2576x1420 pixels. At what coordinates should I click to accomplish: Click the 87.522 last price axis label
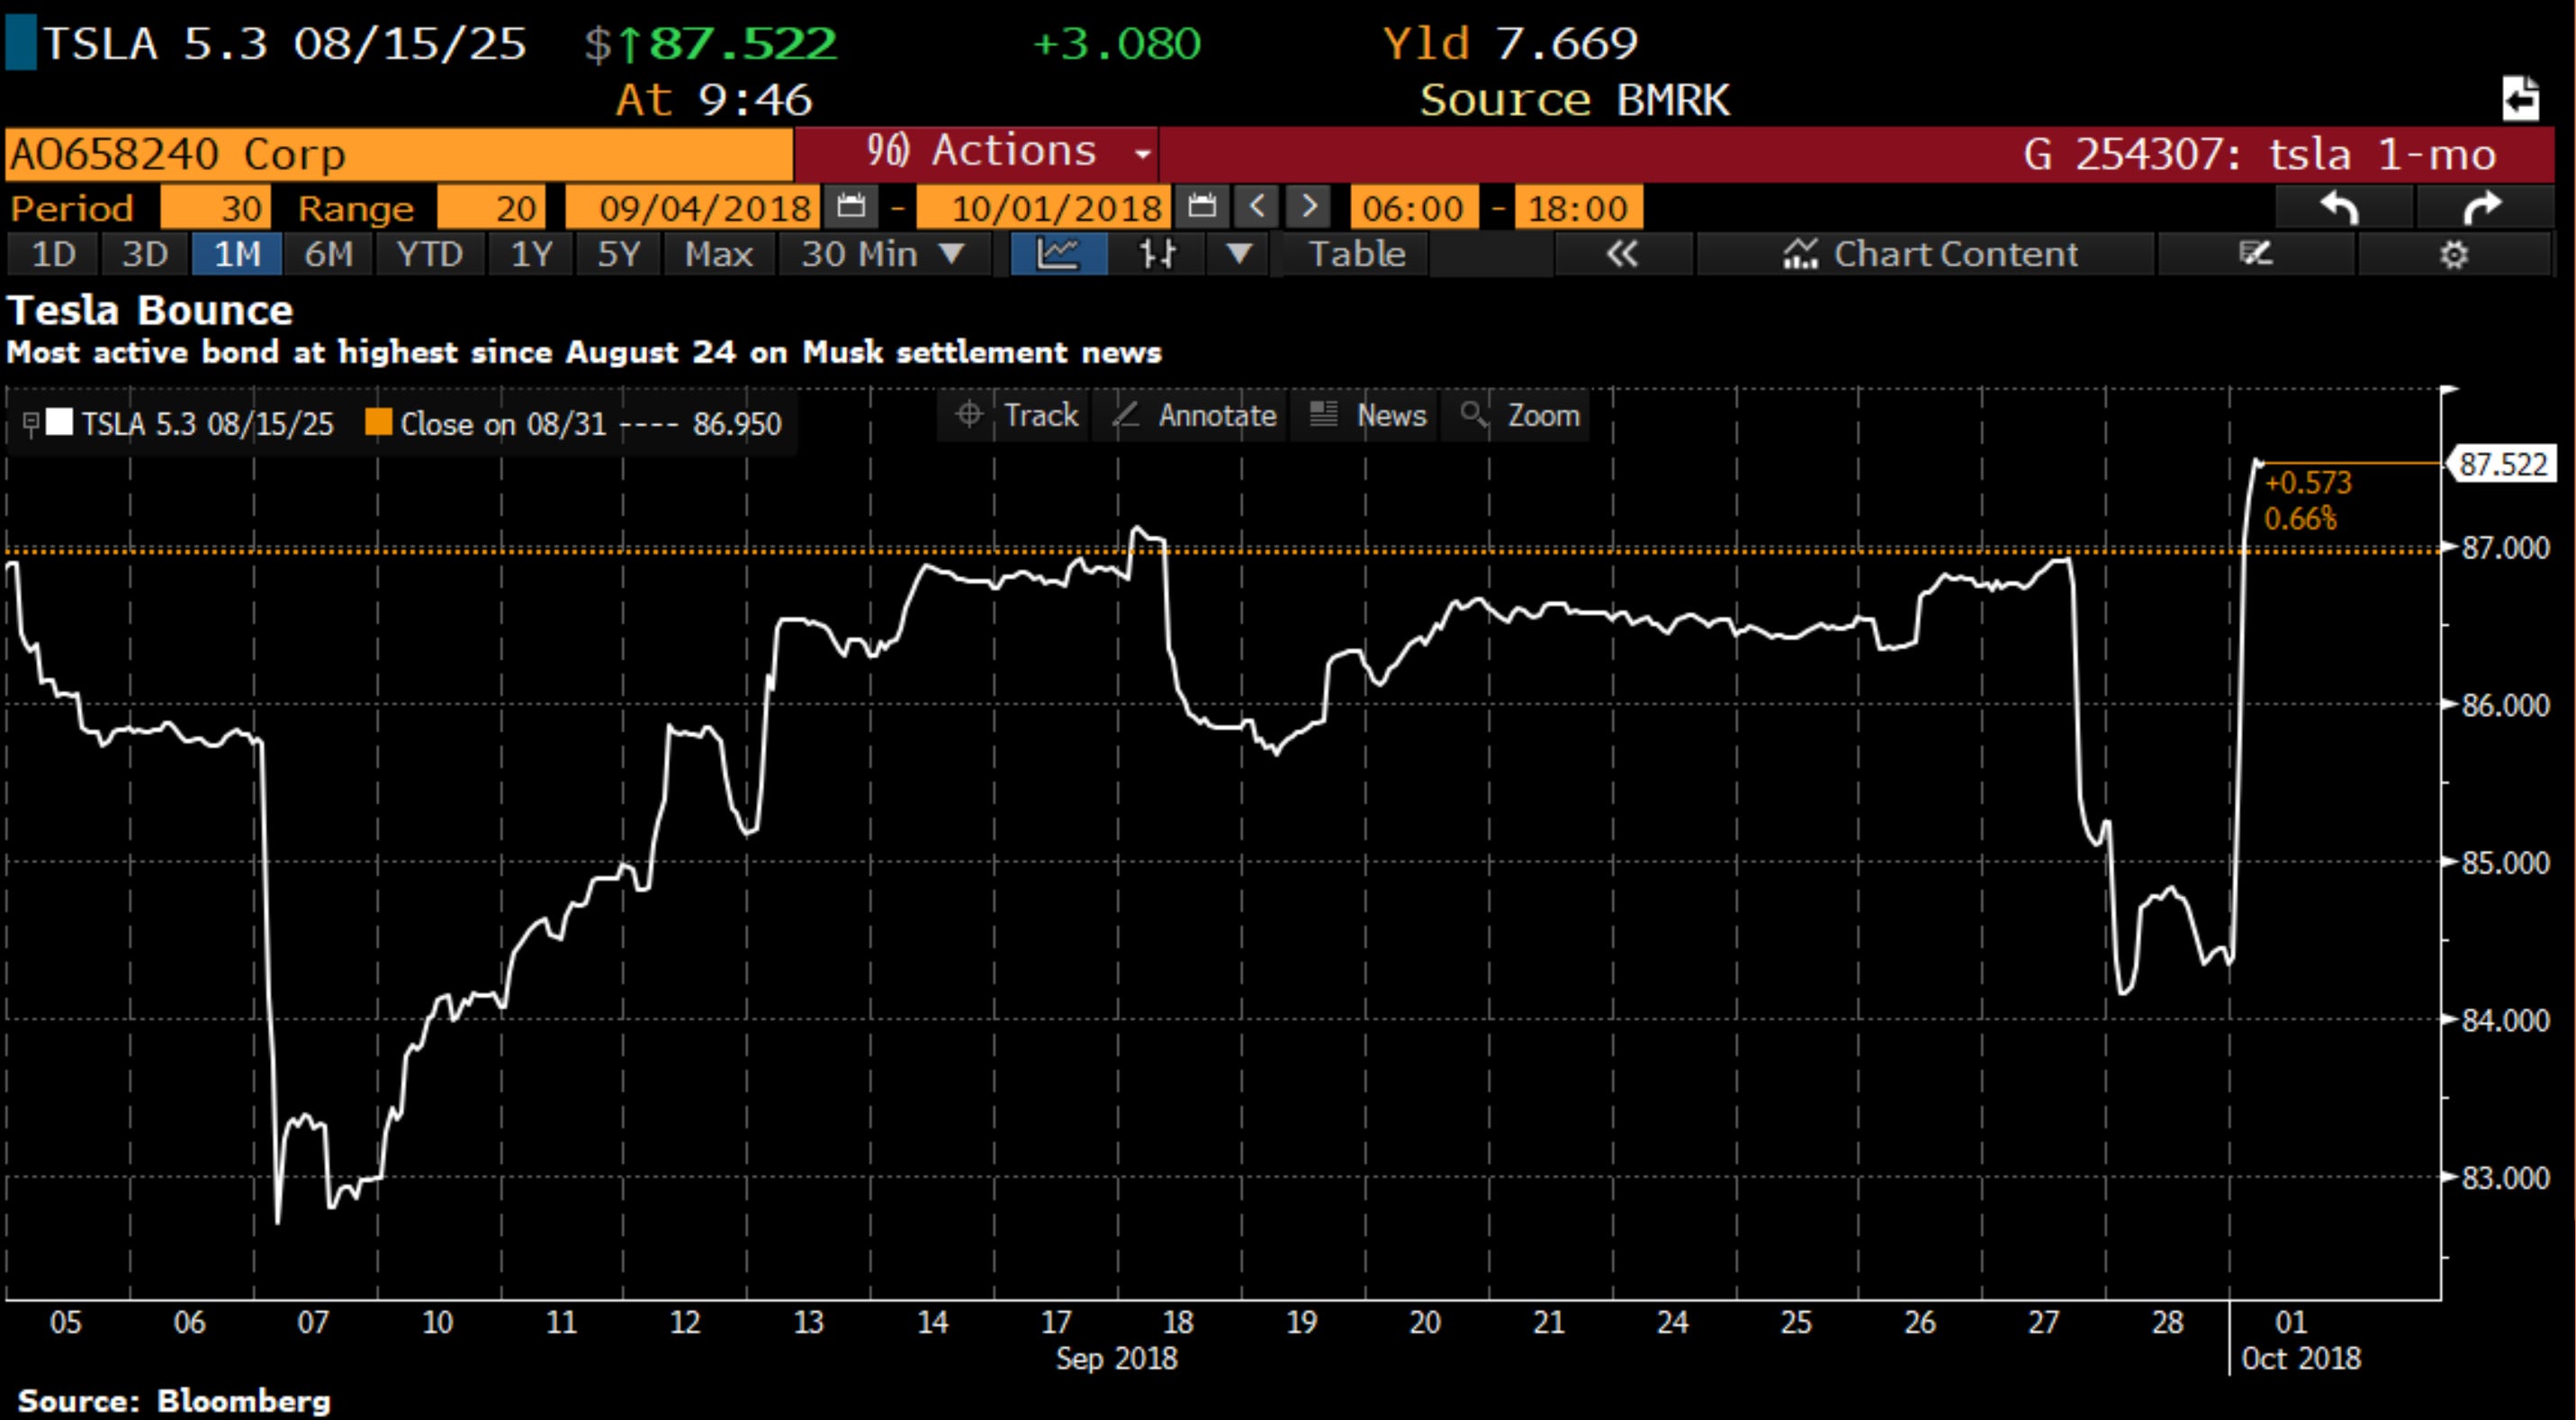2502,465
